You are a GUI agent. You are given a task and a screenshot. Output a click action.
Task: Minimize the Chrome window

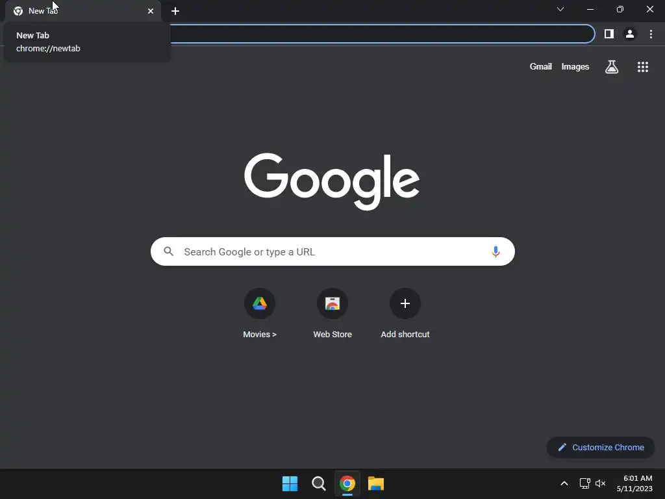tap(590, 9)
